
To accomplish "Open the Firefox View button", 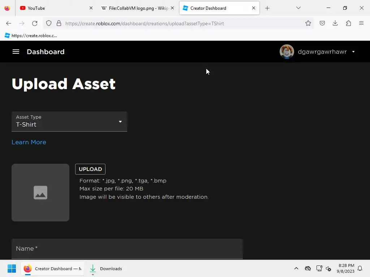I will tap(7, 8).
